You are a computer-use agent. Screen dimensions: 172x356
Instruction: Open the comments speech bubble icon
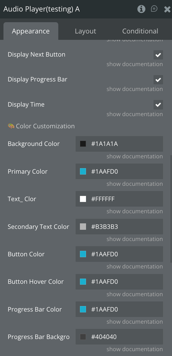coord(154,9)
